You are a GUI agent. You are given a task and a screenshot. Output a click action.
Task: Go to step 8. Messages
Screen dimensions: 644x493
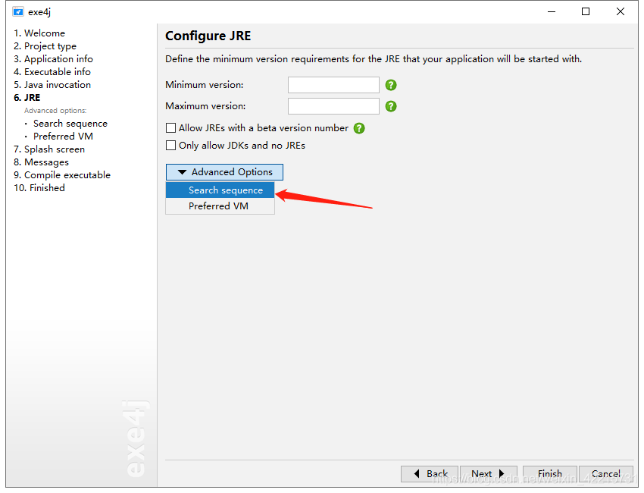(41, 162)
